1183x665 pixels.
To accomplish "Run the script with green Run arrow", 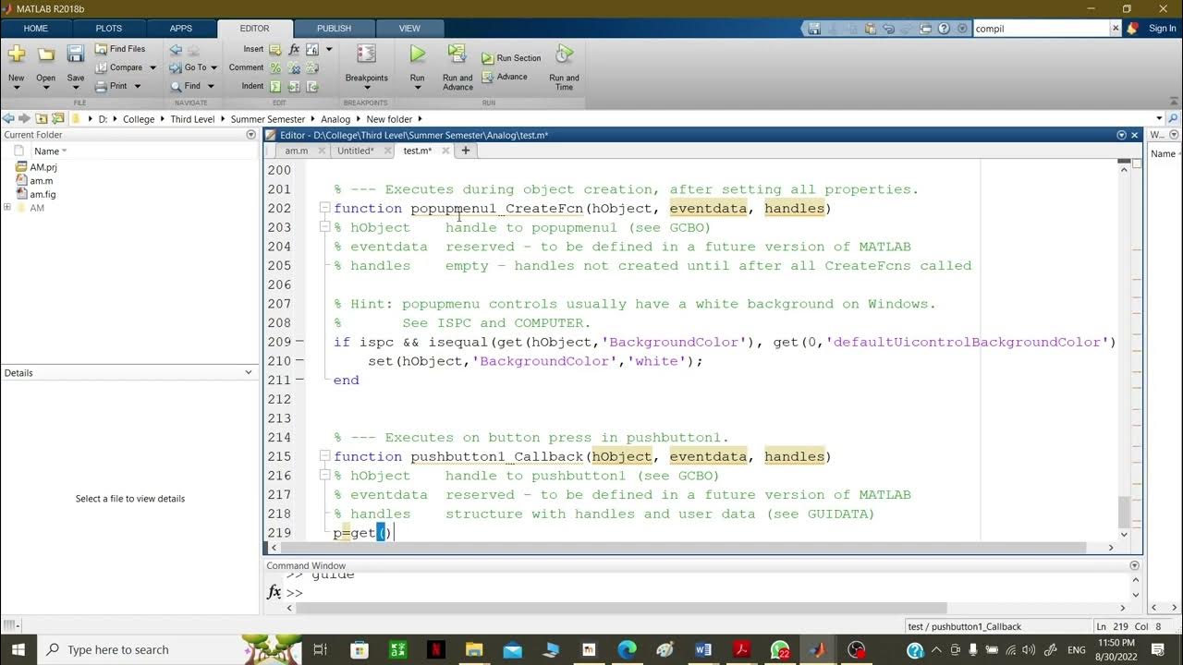I will point(418,54).
